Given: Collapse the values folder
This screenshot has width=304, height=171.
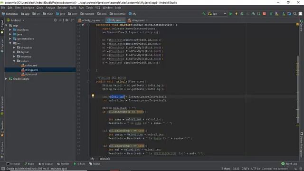Looking at the screenshot, I should click(14, 61).
